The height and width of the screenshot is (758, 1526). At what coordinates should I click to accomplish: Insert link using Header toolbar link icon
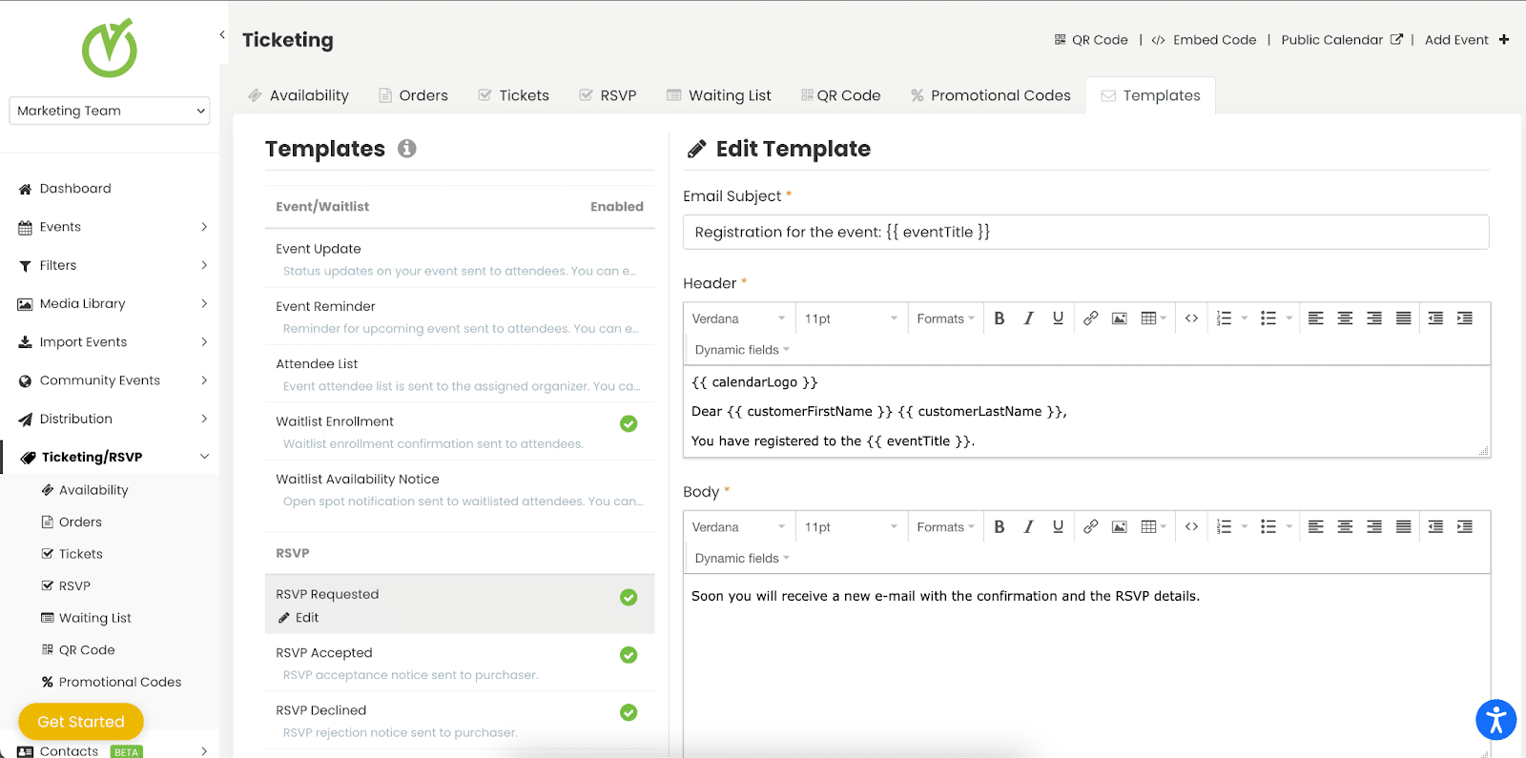(x=1090, y=318)
